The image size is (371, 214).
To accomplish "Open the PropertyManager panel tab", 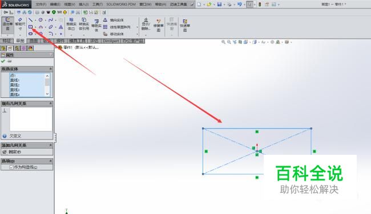I will tap(10, 48).
